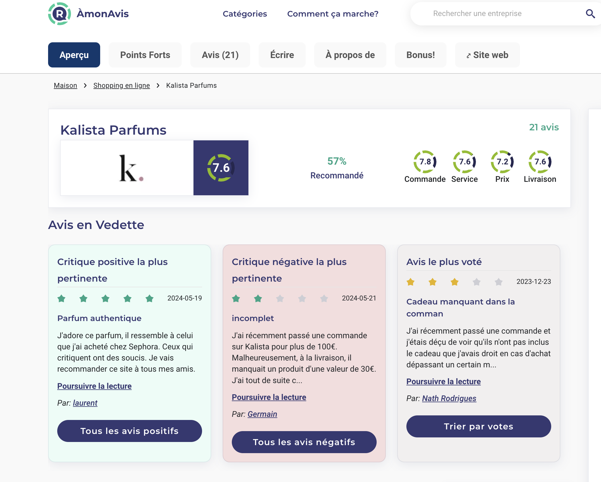Open author Germain's profile
The image size is (601, 482).
pos(262,414)
